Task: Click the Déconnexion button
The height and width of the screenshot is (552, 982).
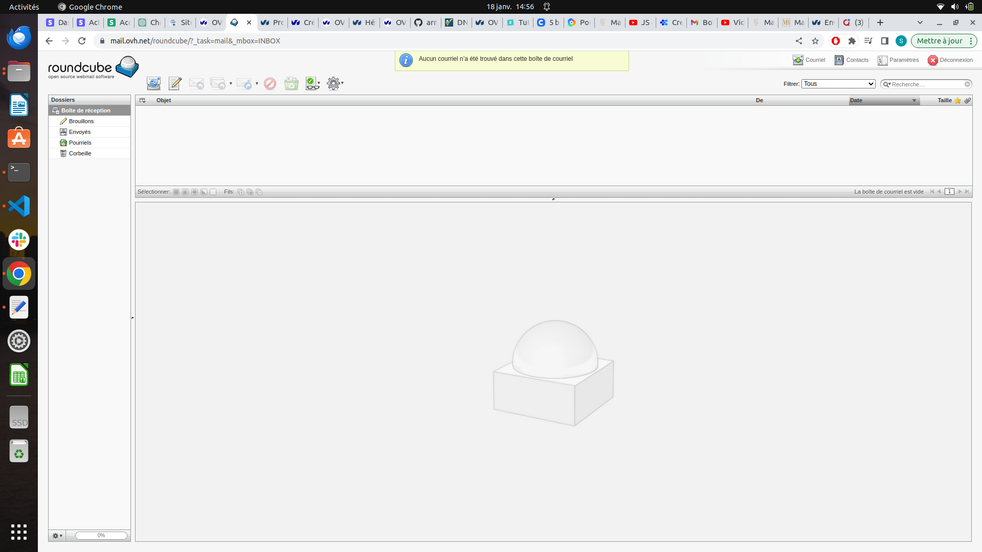Action: [950, 60]
